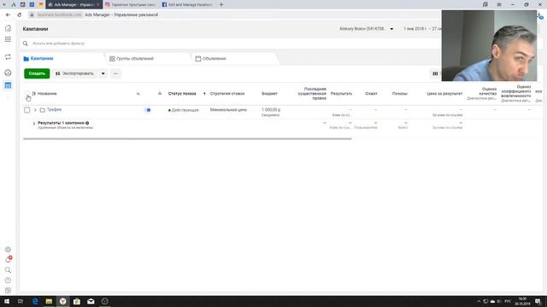Image resolution: width=547 pixels, height=307 pixels.
Task: Open notifications bell with red badge
Action: [x=8, y=259]
